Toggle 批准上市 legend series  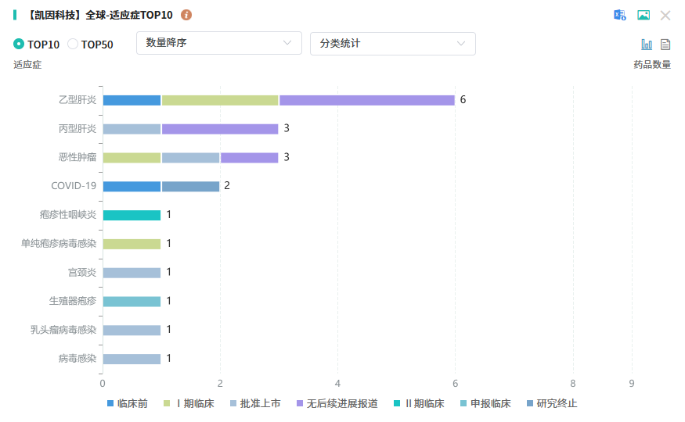(255, 403)
